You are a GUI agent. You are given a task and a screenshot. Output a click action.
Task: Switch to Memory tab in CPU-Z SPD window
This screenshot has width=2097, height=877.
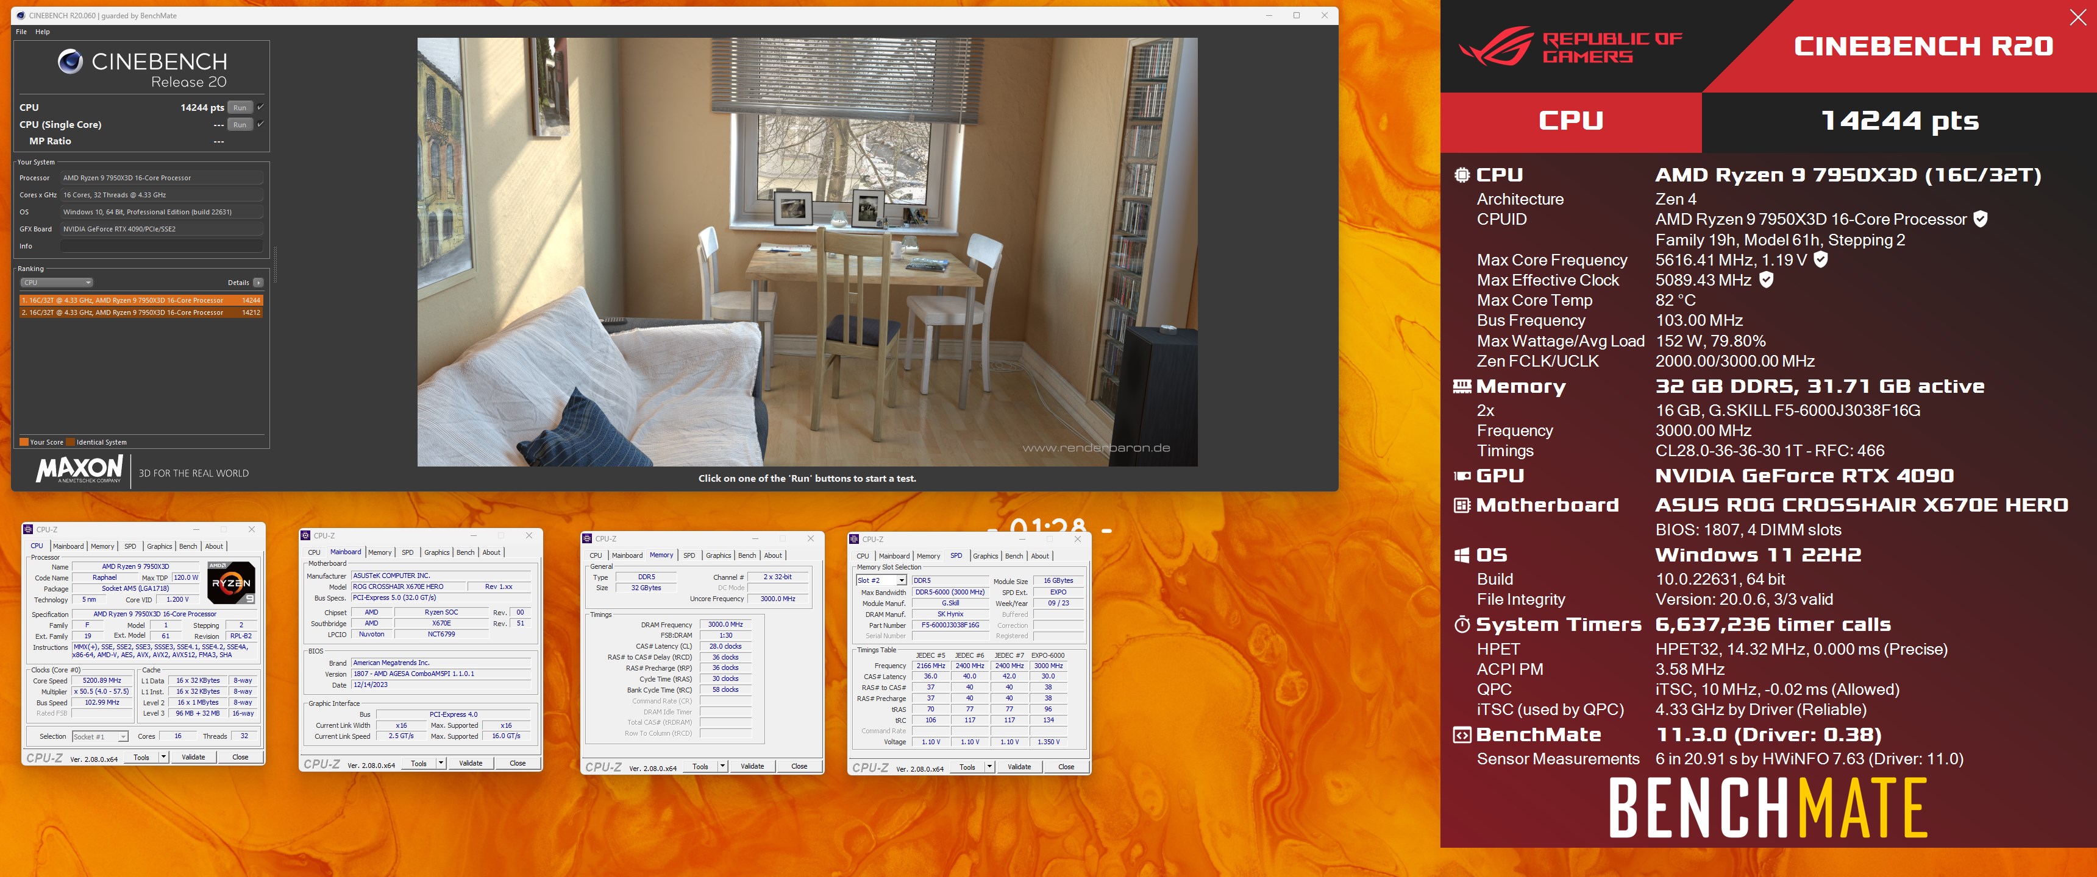[x=929, y=555]
